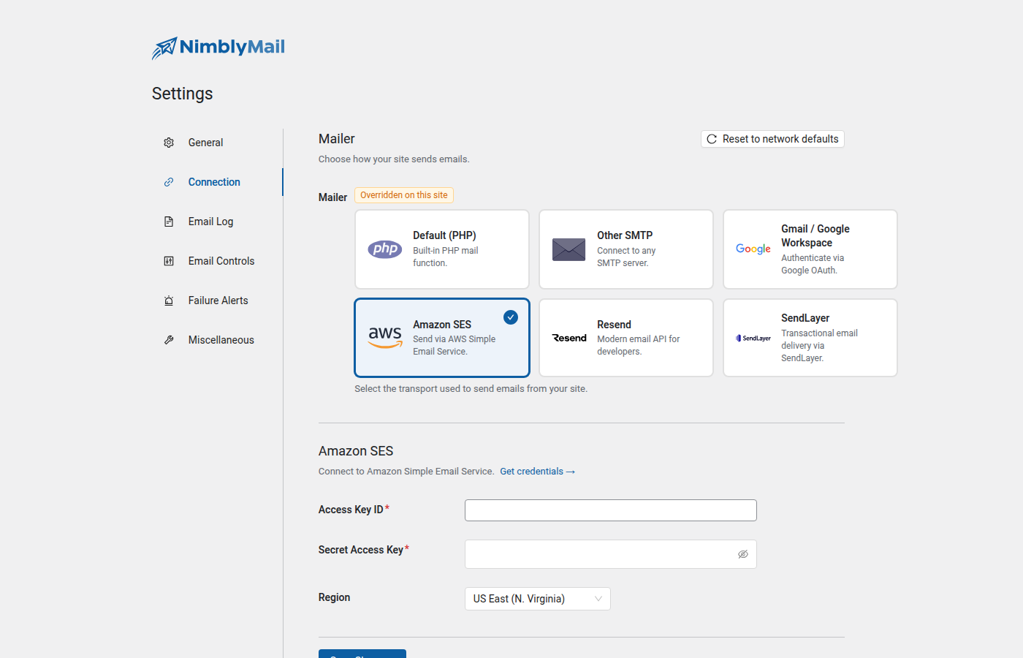Click the blue checkmark on Amazon SES
Screen dimensions: 1023x658
[x=511, y=317]
